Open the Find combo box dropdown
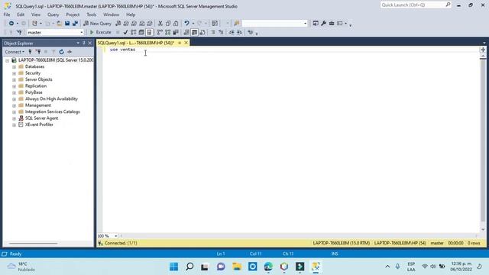The height and width of the screenshot is (275, 489). click(306, 24)
